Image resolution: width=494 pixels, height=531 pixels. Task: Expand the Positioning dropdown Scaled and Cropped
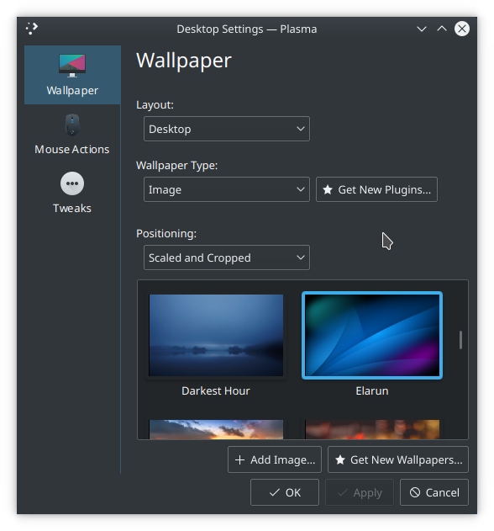(x=227, y=258)
